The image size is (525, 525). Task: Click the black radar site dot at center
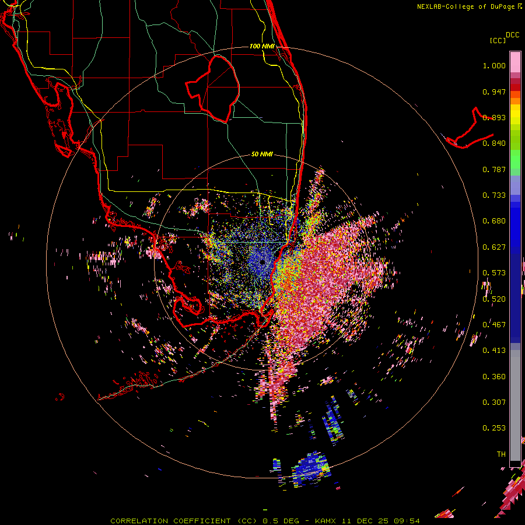click(262, 262)
